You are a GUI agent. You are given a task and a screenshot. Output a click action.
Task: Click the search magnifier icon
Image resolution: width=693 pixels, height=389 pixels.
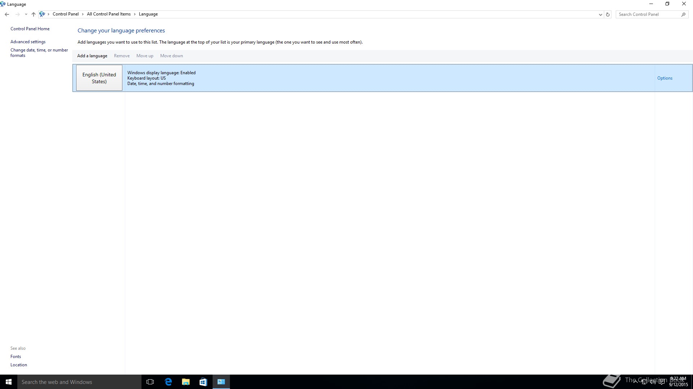pos(683,14)
